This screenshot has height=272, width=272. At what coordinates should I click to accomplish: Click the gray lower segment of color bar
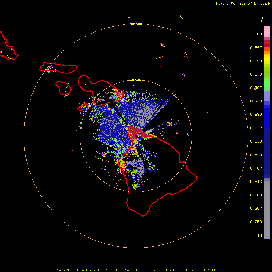[x=267, y=210]
